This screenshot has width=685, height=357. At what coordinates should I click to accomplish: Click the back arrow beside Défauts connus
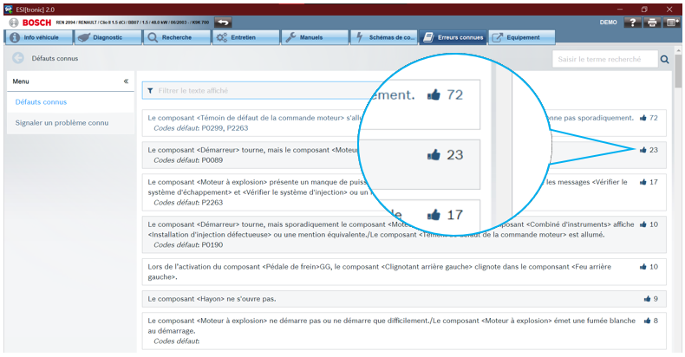click(x=17, y=59)
